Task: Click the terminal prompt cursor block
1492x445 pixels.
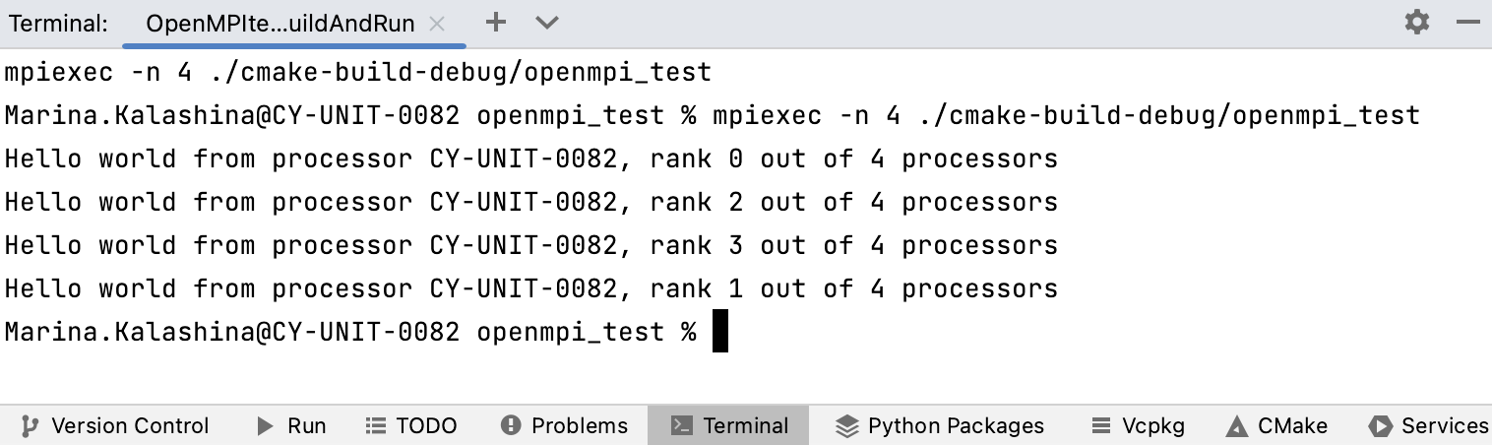Action: 720,332
